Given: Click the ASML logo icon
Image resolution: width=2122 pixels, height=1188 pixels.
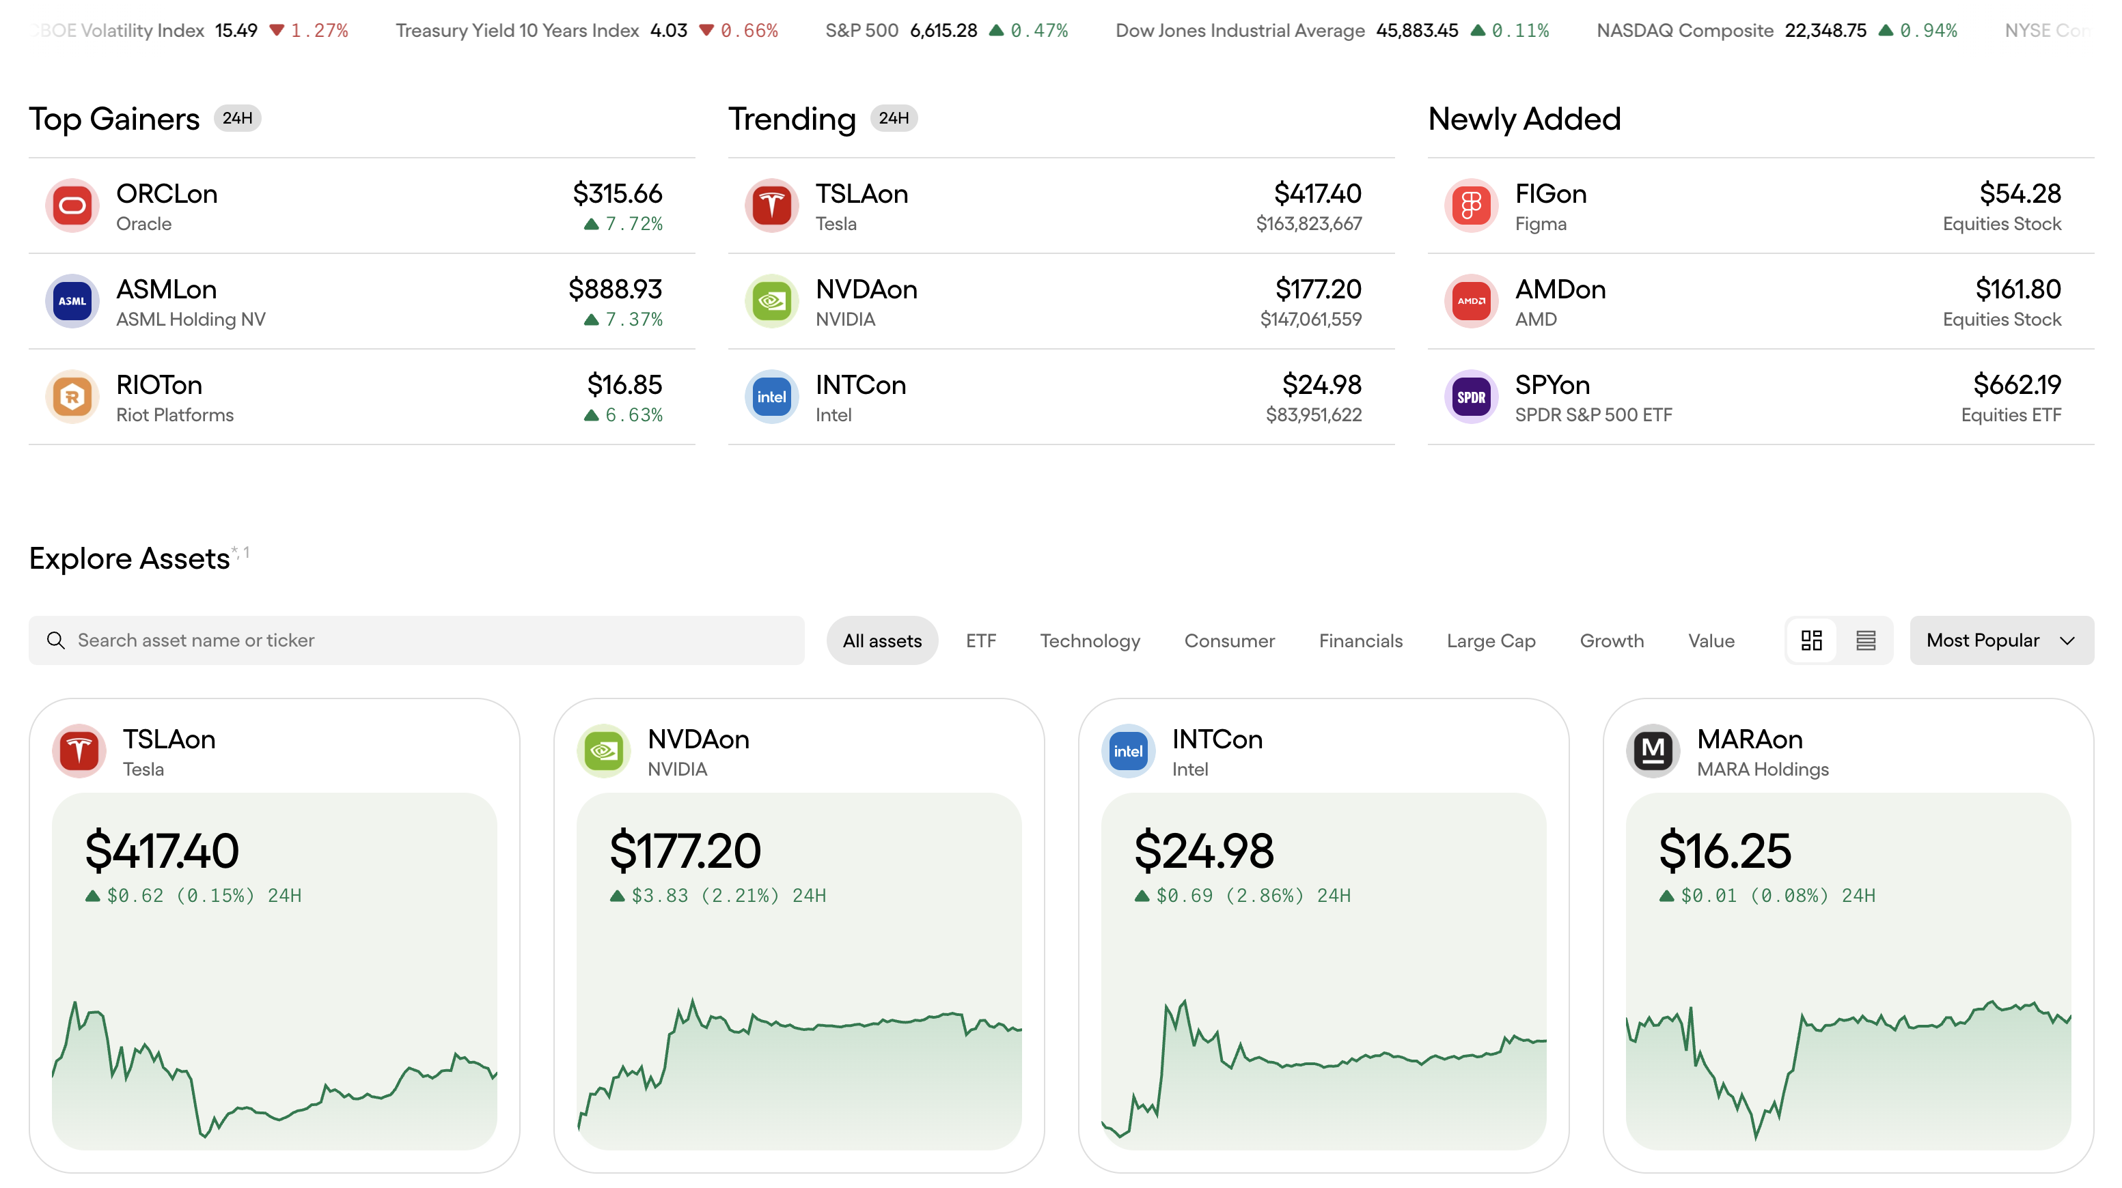Looking at the screenshot, I should [x=72, y=301].
